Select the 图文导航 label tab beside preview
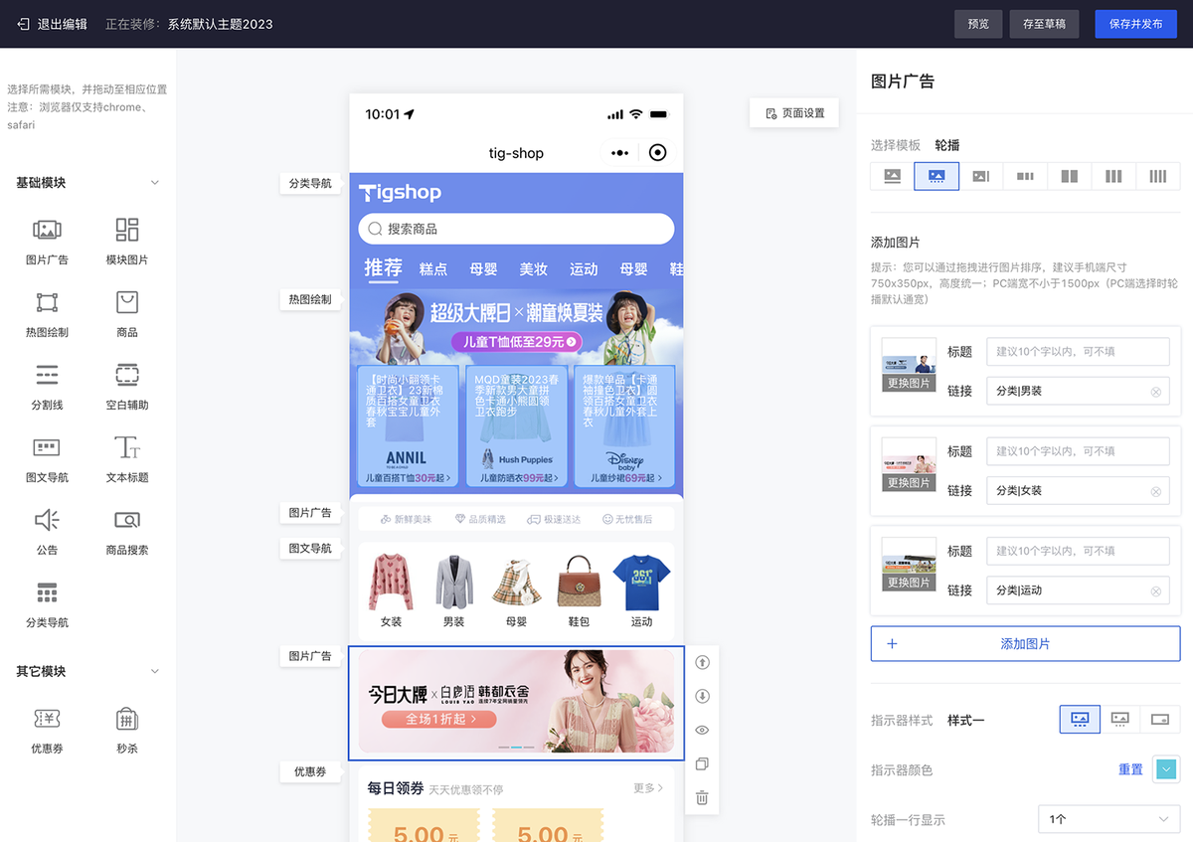The height and width of the screenshot is (842, 1193). [310, 549]
